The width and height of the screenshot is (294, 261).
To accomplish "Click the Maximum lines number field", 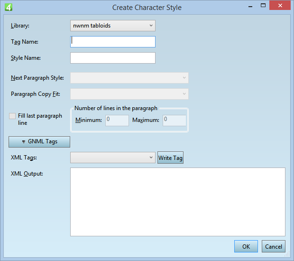I will coord(175,120).
